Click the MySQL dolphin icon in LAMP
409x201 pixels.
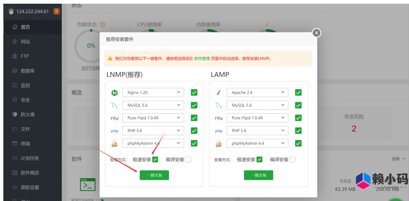click(x=218, y=105)
